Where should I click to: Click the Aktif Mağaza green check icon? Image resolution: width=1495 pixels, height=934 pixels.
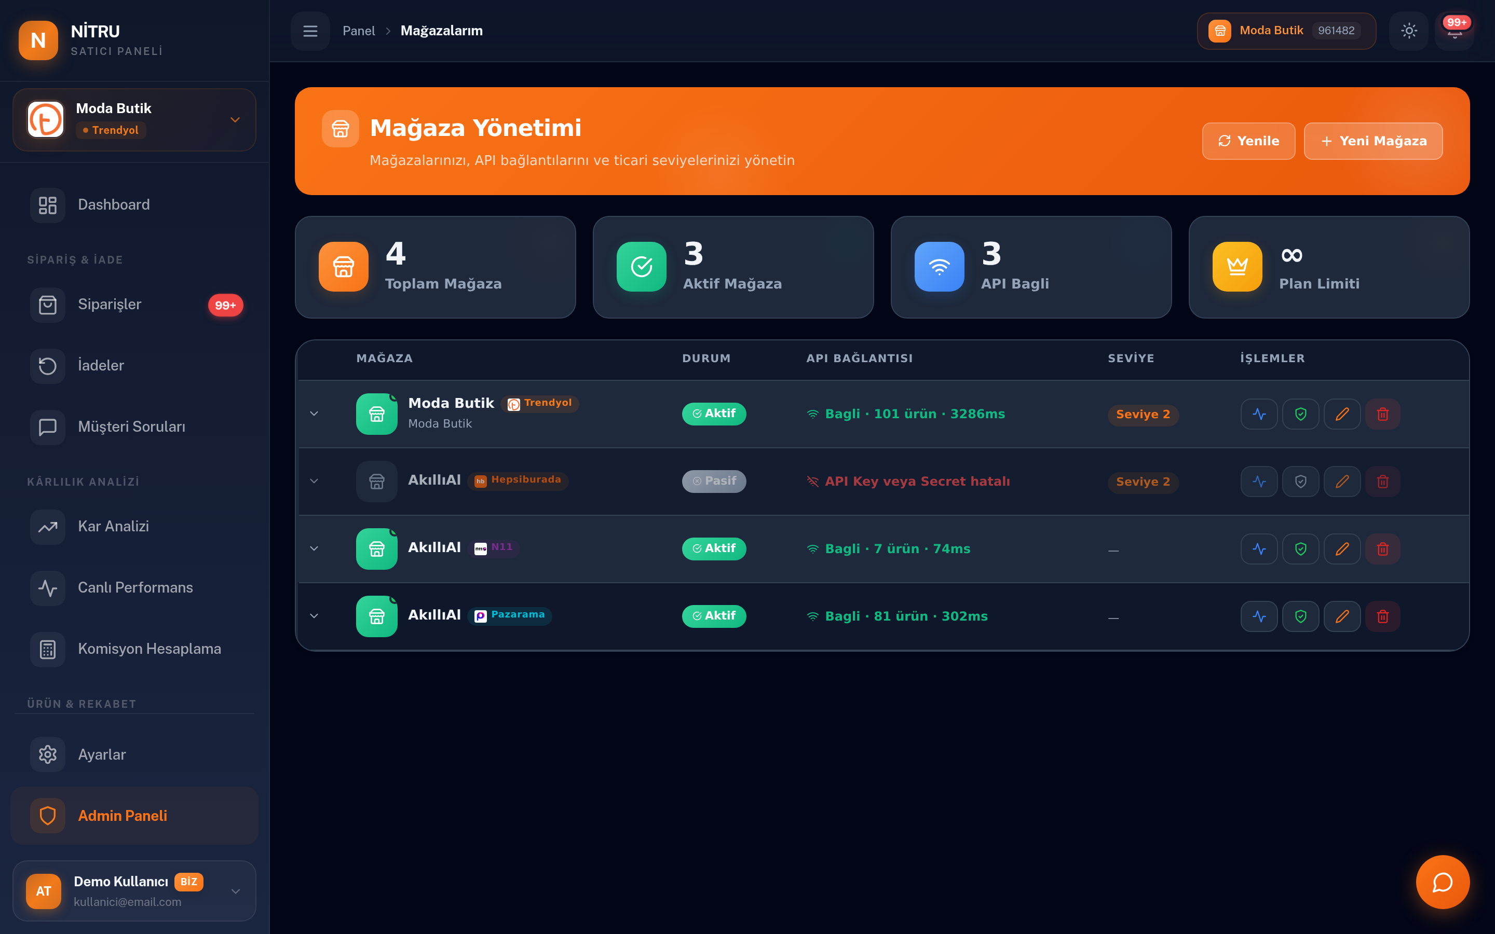point(641,266)
